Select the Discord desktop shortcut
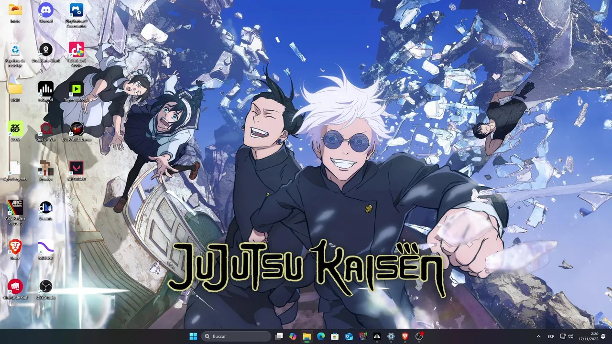The width and height of the screenshot is (612, 344). (x=46, y=13)
